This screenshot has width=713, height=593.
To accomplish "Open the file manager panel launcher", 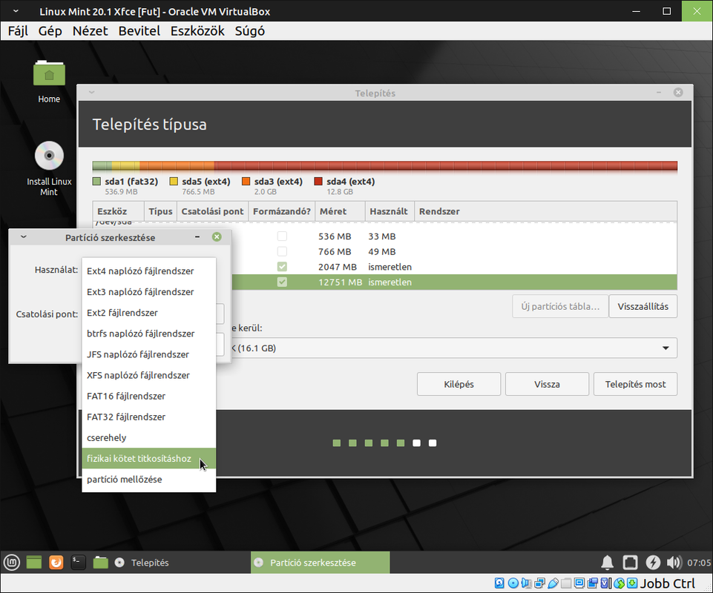I will 100,563.
